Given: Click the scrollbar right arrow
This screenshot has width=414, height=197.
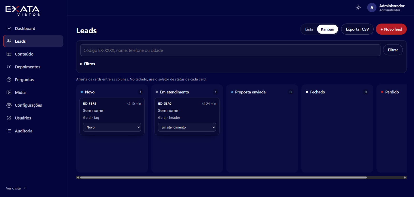Looking at the screenshot, I should click(x=405, y=177).
